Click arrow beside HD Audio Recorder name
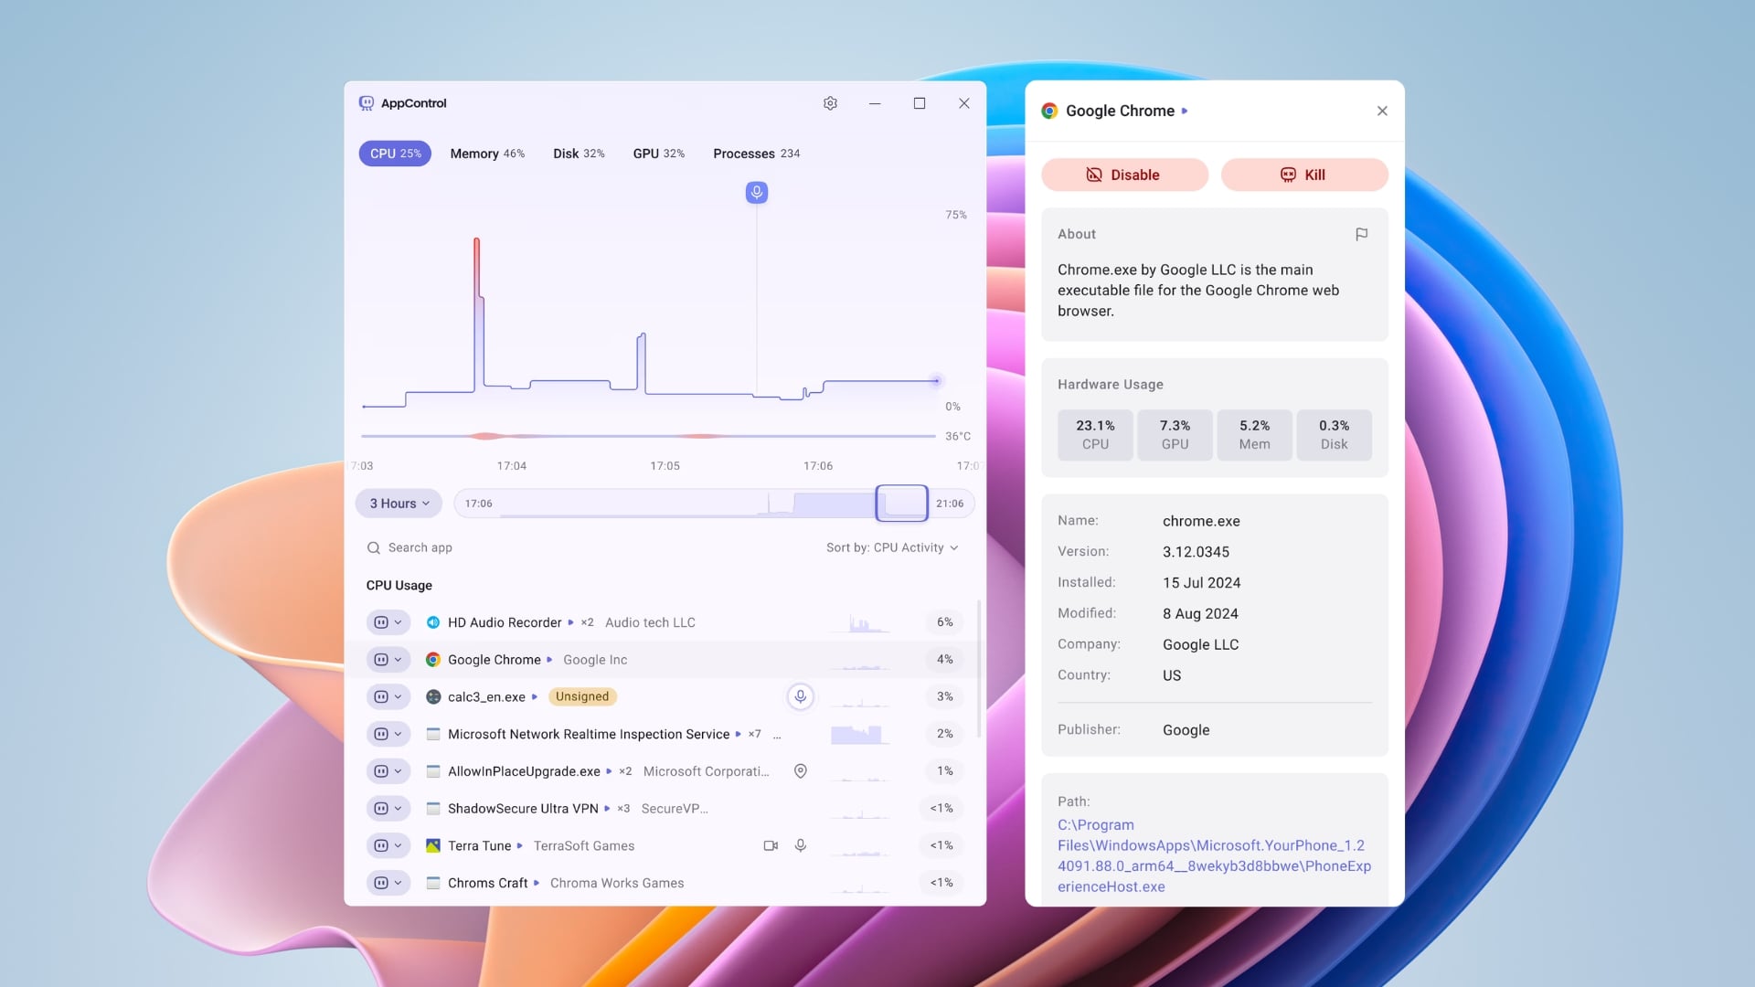This screenshot has height=987, width=1755. (570, 622)
